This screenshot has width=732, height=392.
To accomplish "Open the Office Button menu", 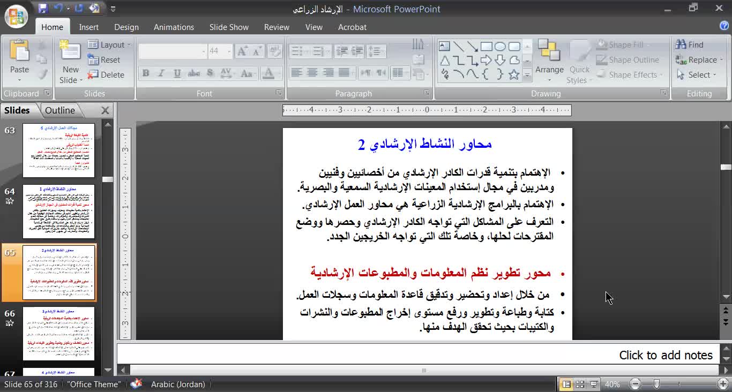I will click(x=16, y=16).
